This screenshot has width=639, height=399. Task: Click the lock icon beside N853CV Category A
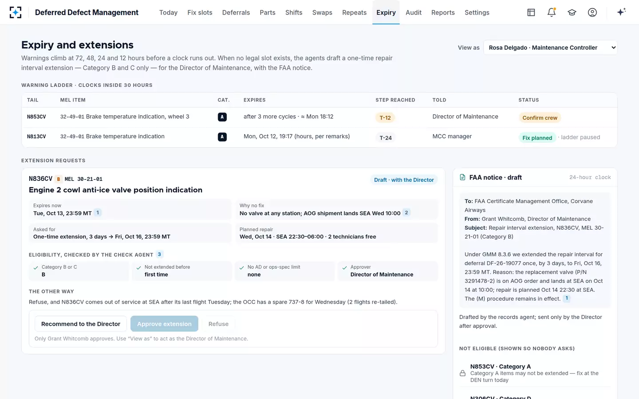pos(462,373)
